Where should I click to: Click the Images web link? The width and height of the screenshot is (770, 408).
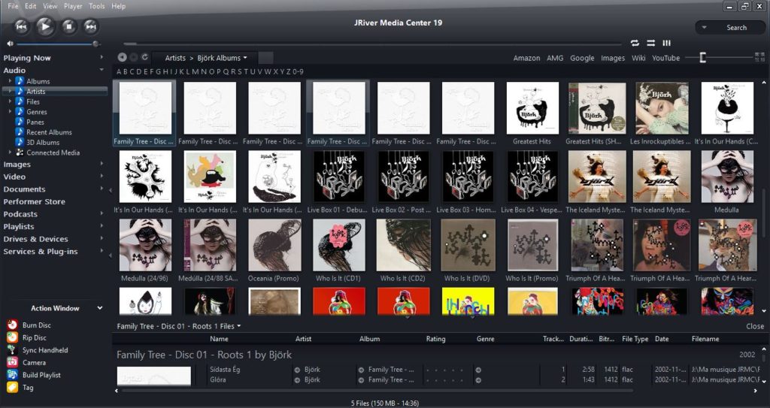click(x=613, y=58)
